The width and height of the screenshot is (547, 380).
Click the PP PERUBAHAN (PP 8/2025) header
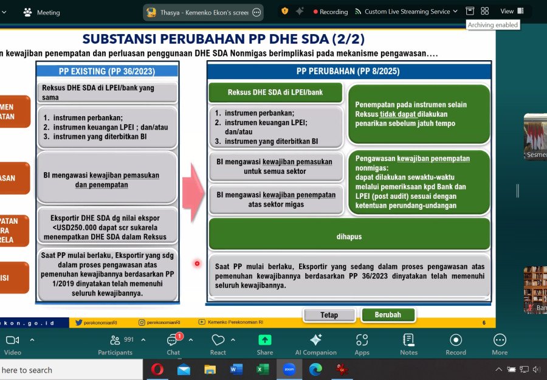tap(348, 71)
